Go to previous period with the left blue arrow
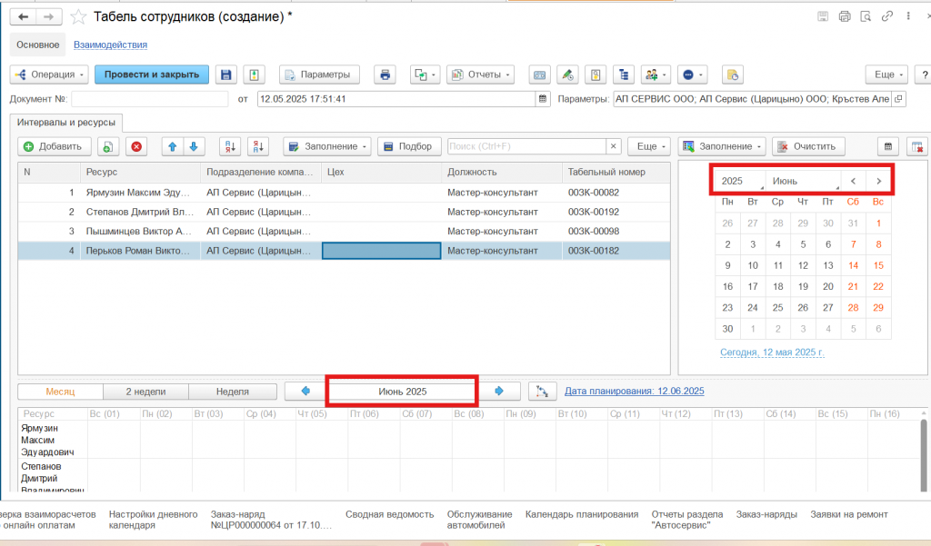Screen dimensions: 931x546 click(x=305, y=392)
